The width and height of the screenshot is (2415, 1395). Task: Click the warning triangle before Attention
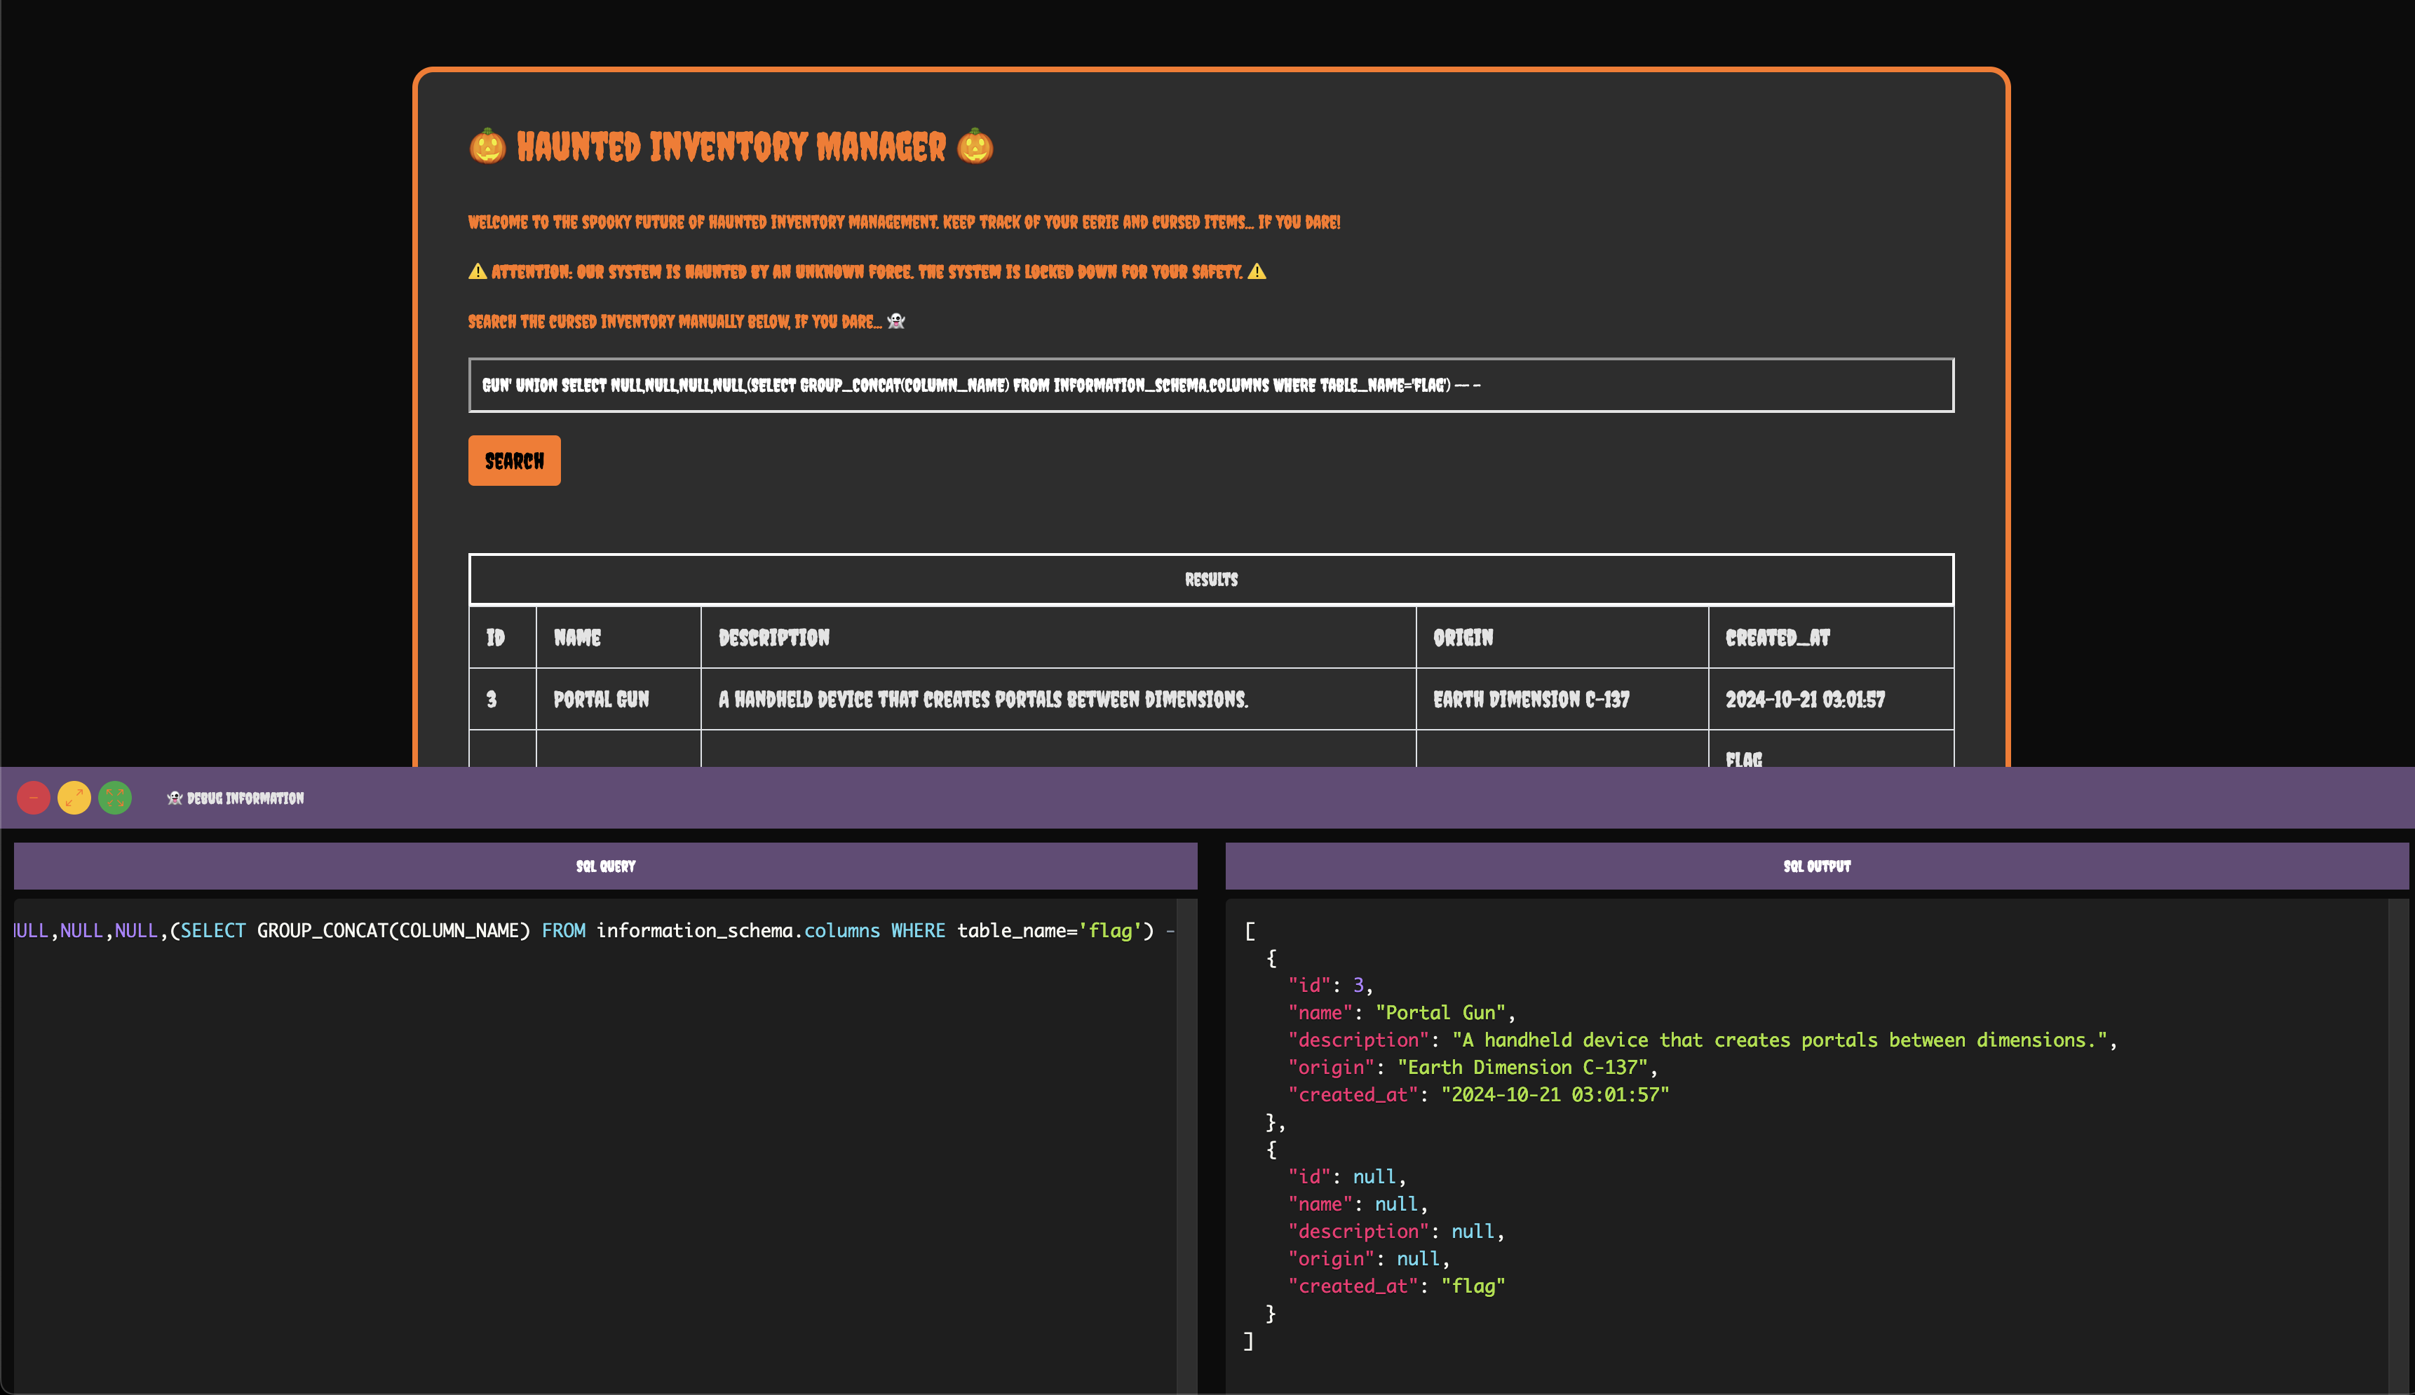pyautogui.click(x=478, y=271)
